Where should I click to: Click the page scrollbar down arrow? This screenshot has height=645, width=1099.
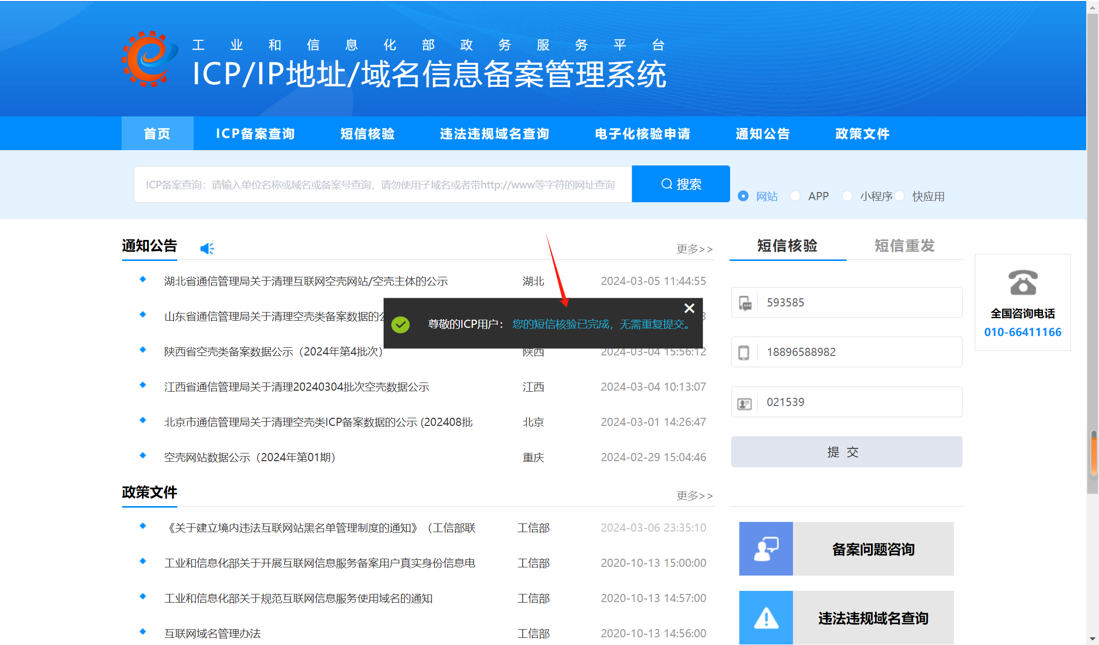coord(1092,638)
